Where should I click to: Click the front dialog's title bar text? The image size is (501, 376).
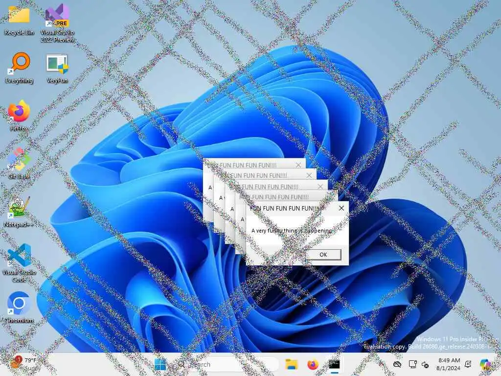tap(284, 209)
